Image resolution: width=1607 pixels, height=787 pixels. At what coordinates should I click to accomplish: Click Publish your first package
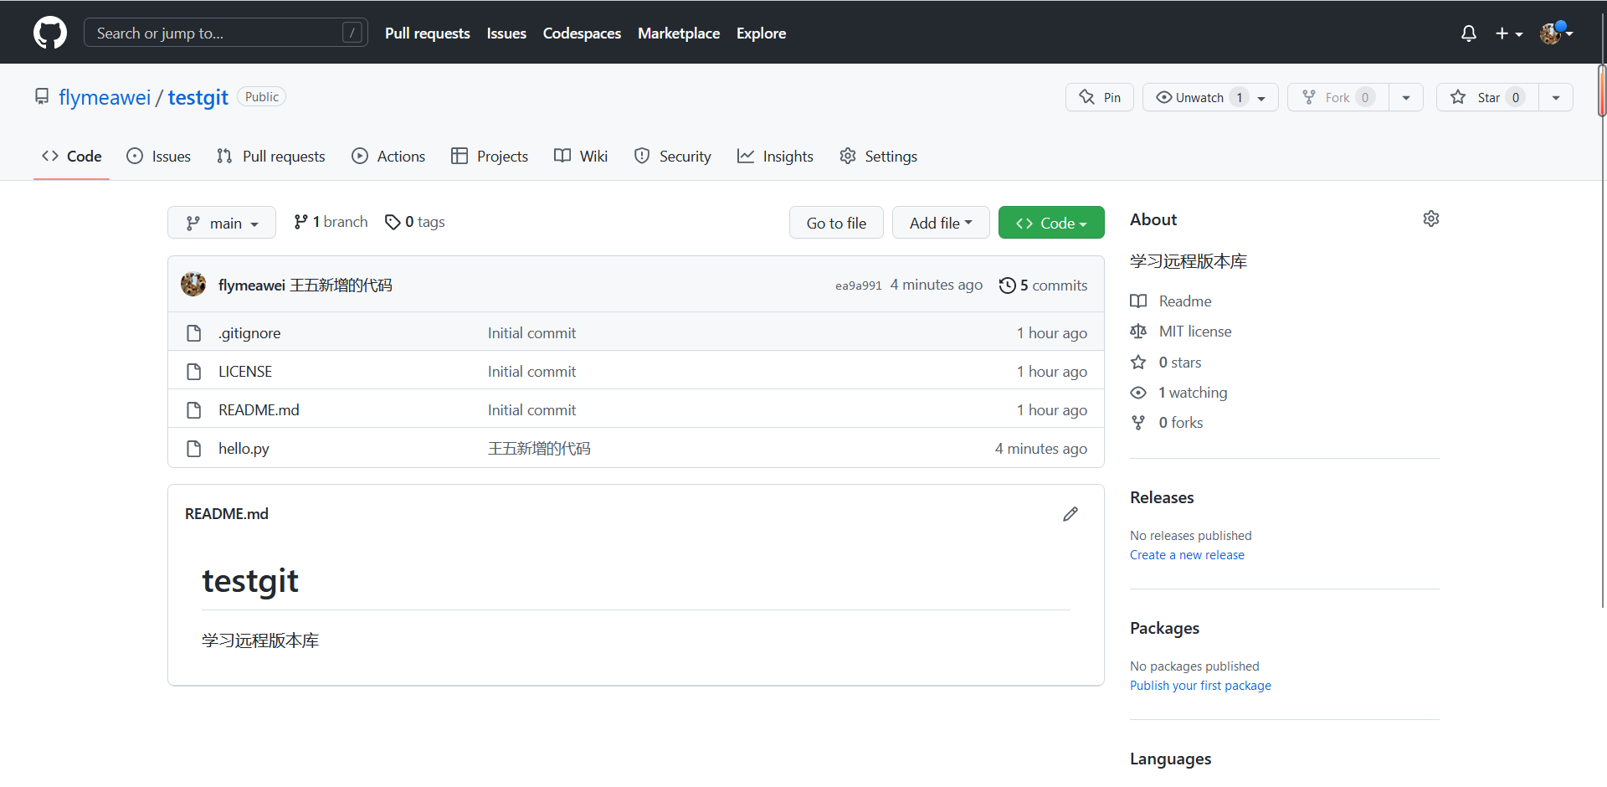[x=1200, y=686]
